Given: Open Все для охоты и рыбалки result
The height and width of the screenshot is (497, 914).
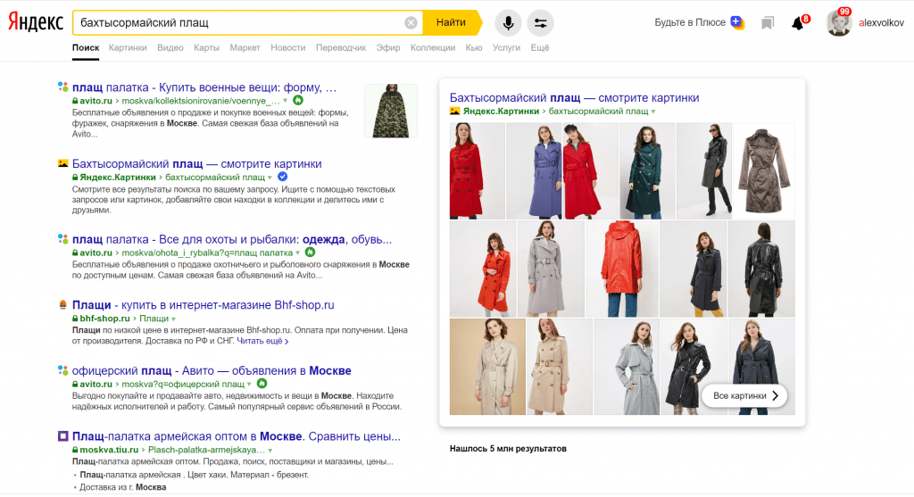Looking at the screenshot, I should tap(232, 239).
